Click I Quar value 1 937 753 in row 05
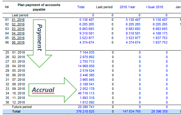 pos(160,38)
